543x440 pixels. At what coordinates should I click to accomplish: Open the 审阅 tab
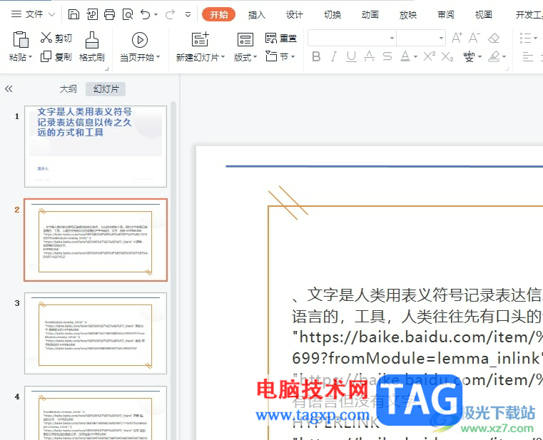446,14
